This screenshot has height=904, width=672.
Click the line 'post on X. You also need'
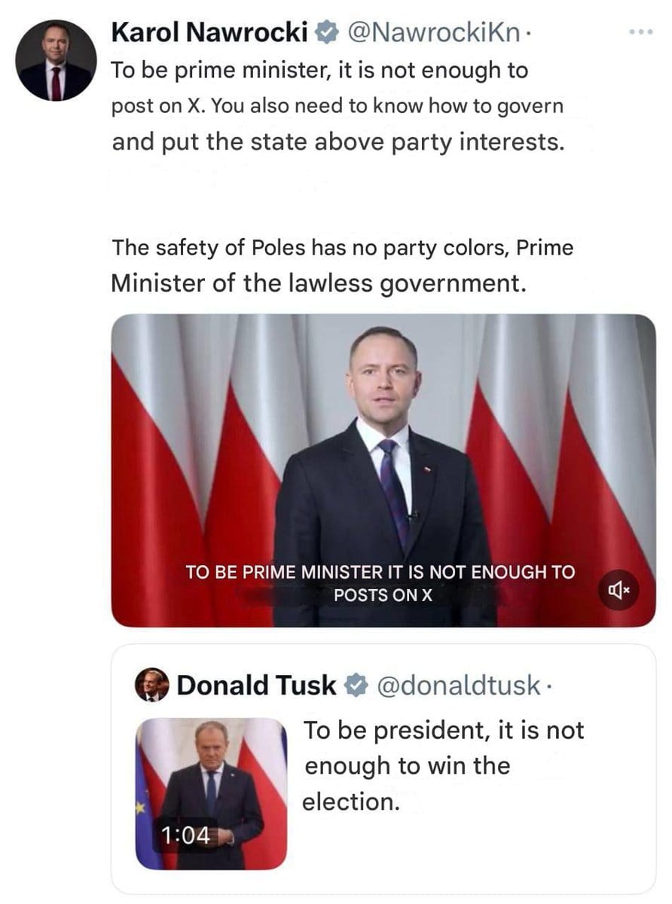[337, 106]
